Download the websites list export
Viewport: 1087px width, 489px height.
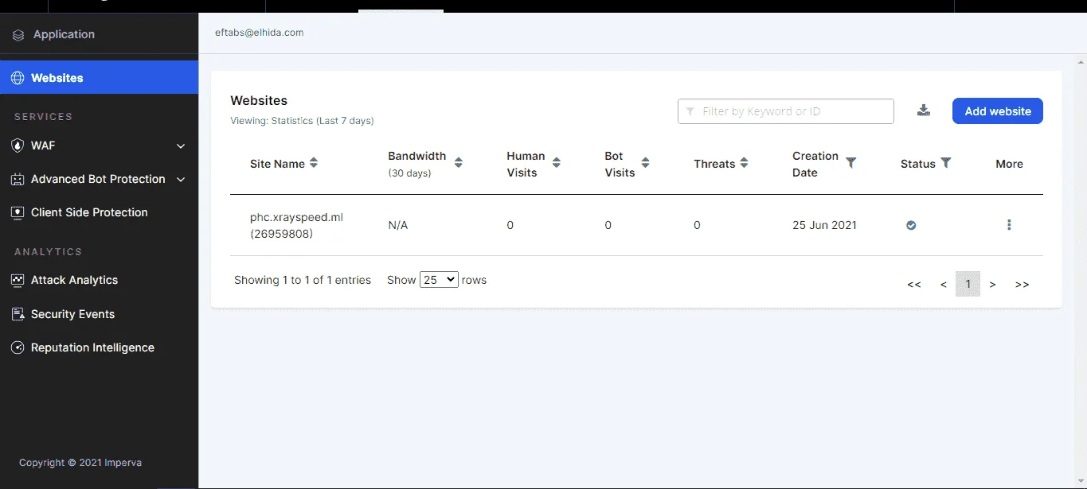(x=924, y=111)
